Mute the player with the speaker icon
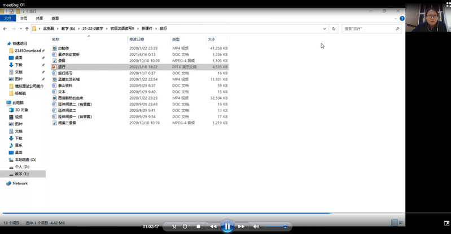 256,226
